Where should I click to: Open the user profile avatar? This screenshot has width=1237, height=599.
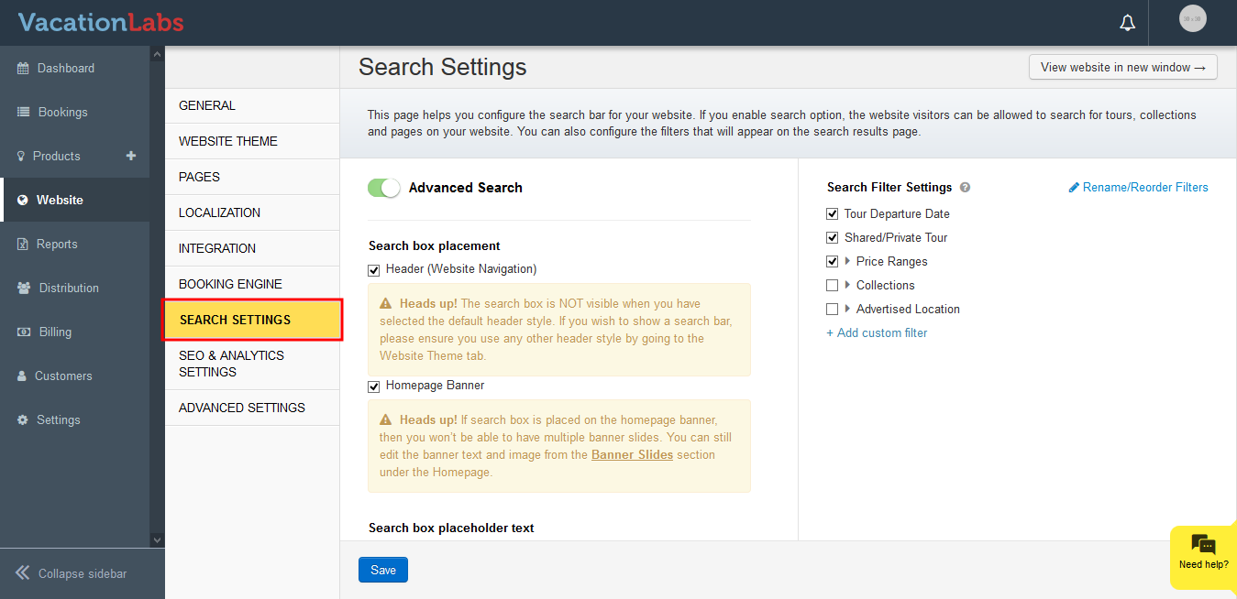(x=1192, y=18)
